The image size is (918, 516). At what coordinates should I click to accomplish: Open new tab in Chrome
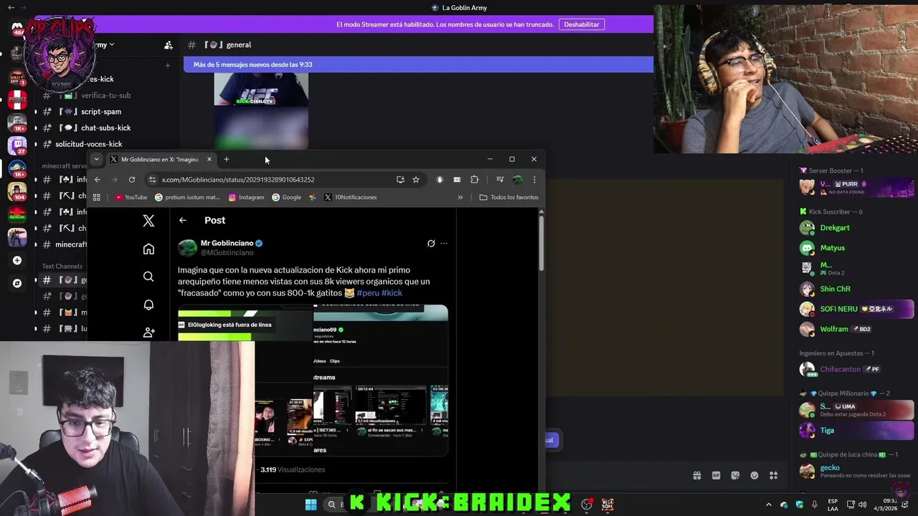click(227, 159)
